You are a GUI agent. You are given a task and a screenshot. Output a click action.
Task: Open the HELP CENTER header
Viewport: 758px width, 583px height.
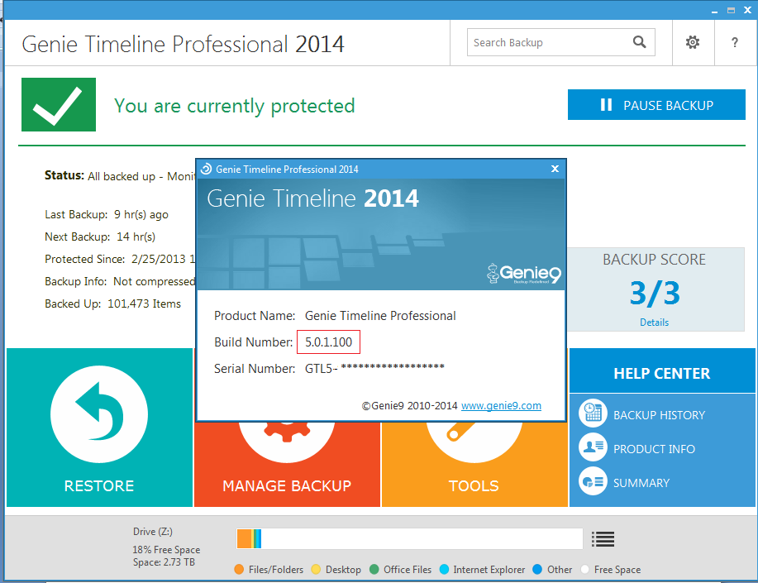(x=662, y=371)
